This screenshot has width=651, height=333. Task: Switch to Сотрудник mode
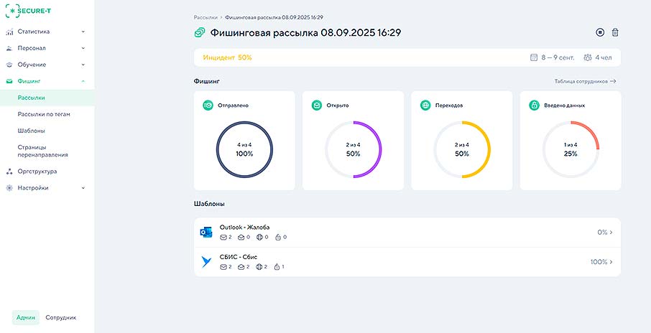[61, 318]
